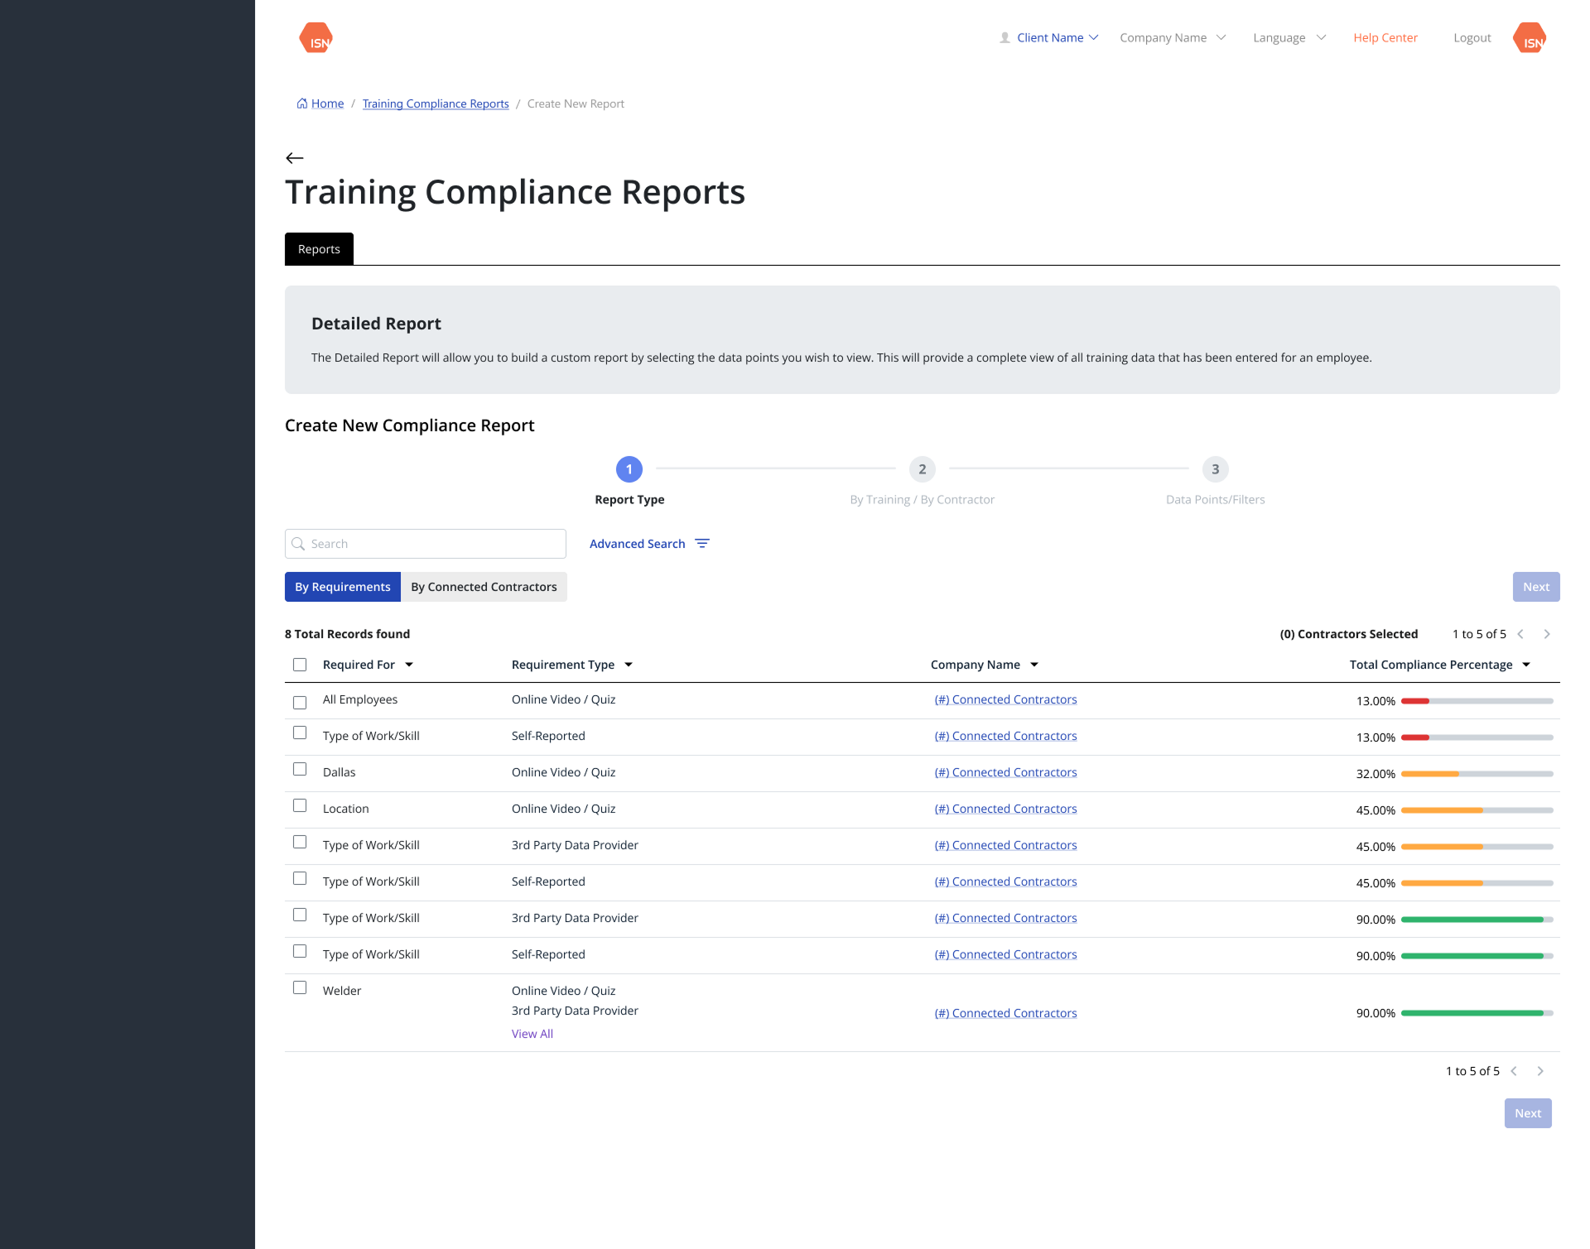1590x1249 pixels.
Task: Open Connected Contractors link for All Employees
Action: (x=1005, y=699)
